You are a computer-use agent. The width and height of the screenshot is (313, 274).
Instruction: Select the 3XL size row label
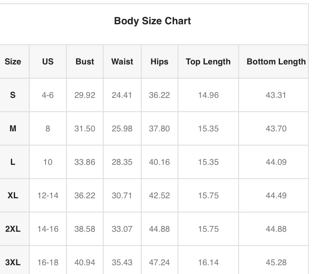coord(13,262)
